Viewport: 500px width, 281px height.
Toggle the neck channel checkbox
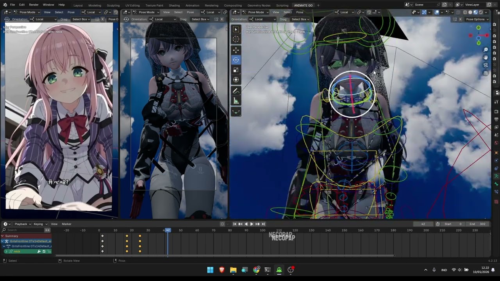(x=44, y=251)
